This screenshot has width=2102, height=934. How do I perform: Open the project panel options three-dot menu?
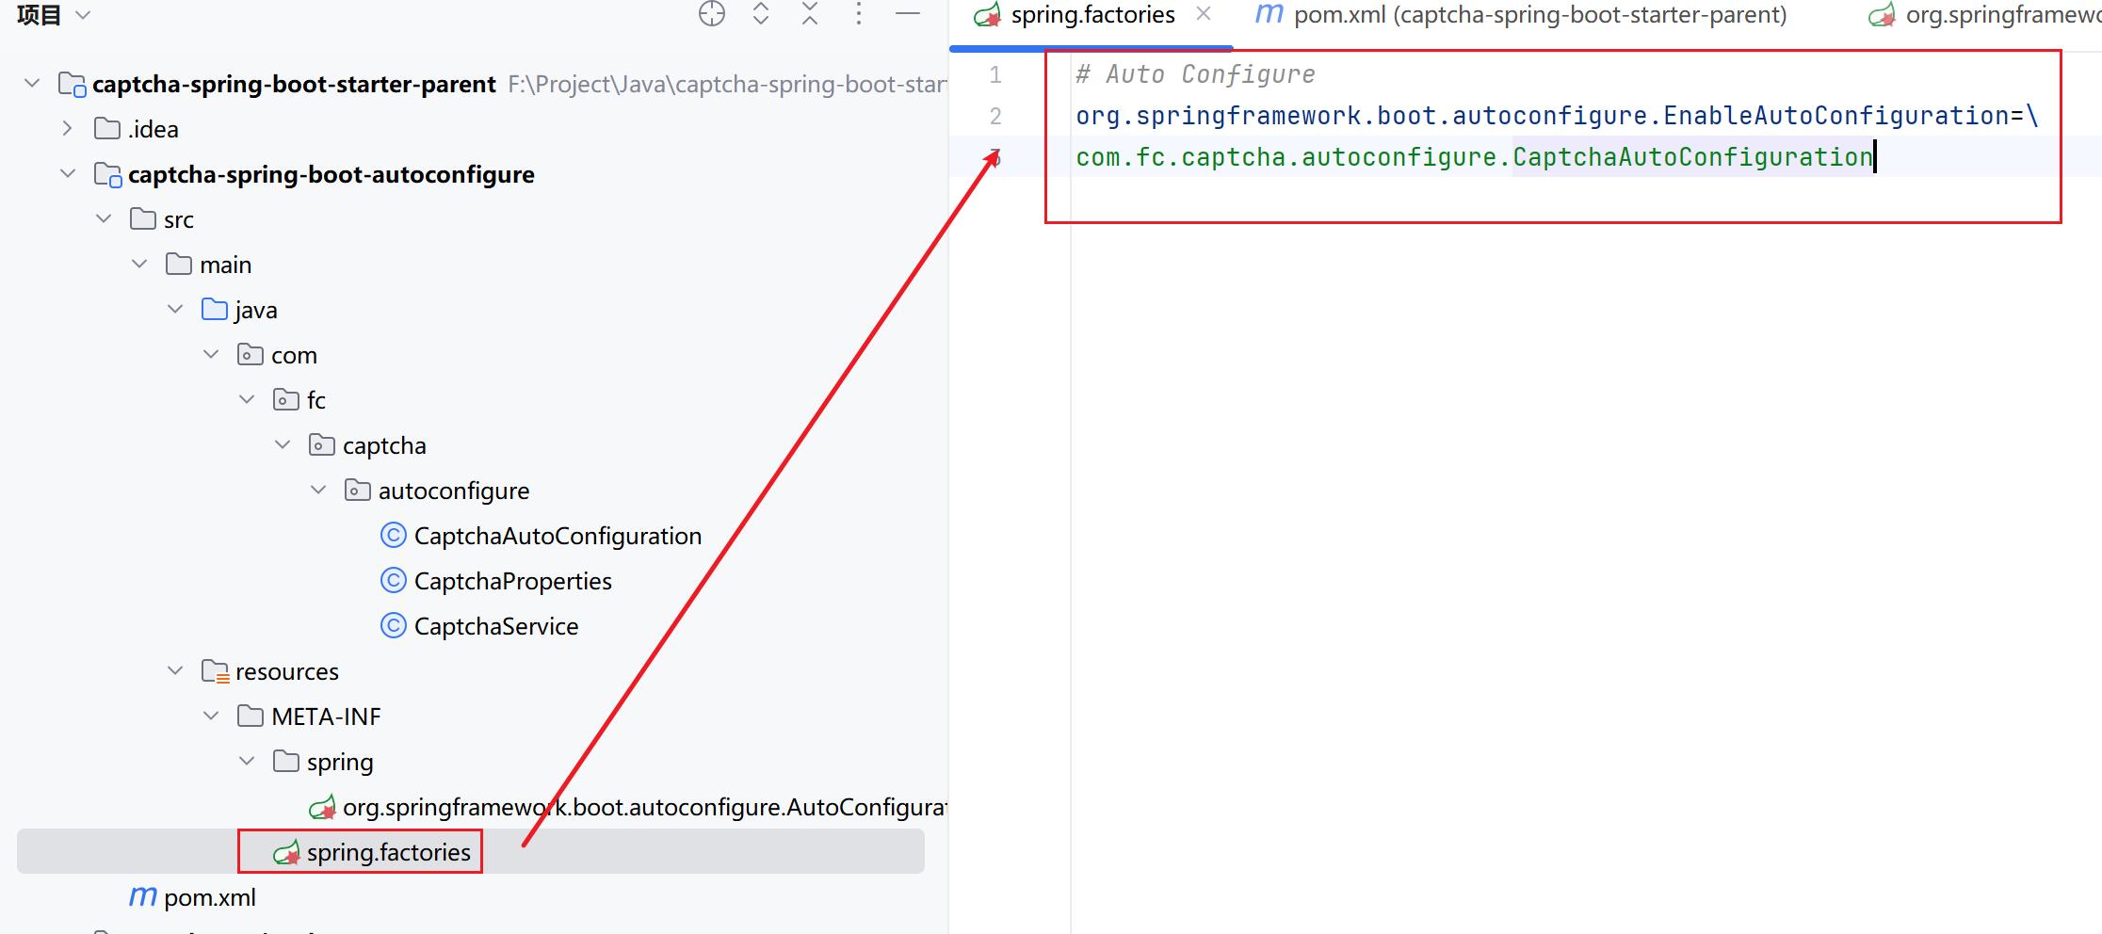tap(859, 14)
